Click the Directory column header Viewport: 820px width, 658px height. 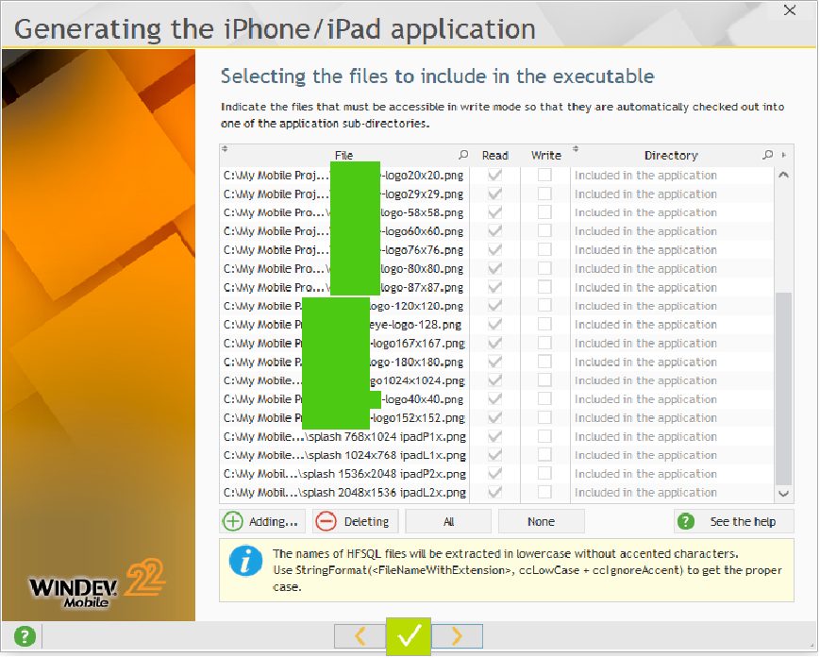tap(672, 156)
